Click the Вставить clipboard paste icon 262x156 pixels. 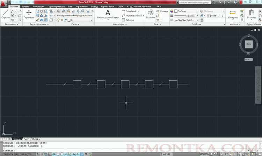[251, 14]
